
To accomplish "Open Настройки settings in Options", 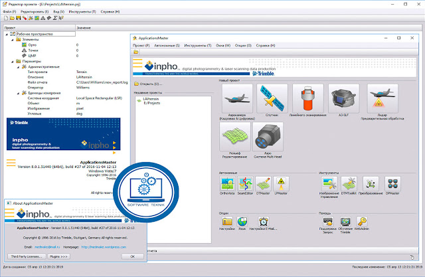I will coord(227,221).
